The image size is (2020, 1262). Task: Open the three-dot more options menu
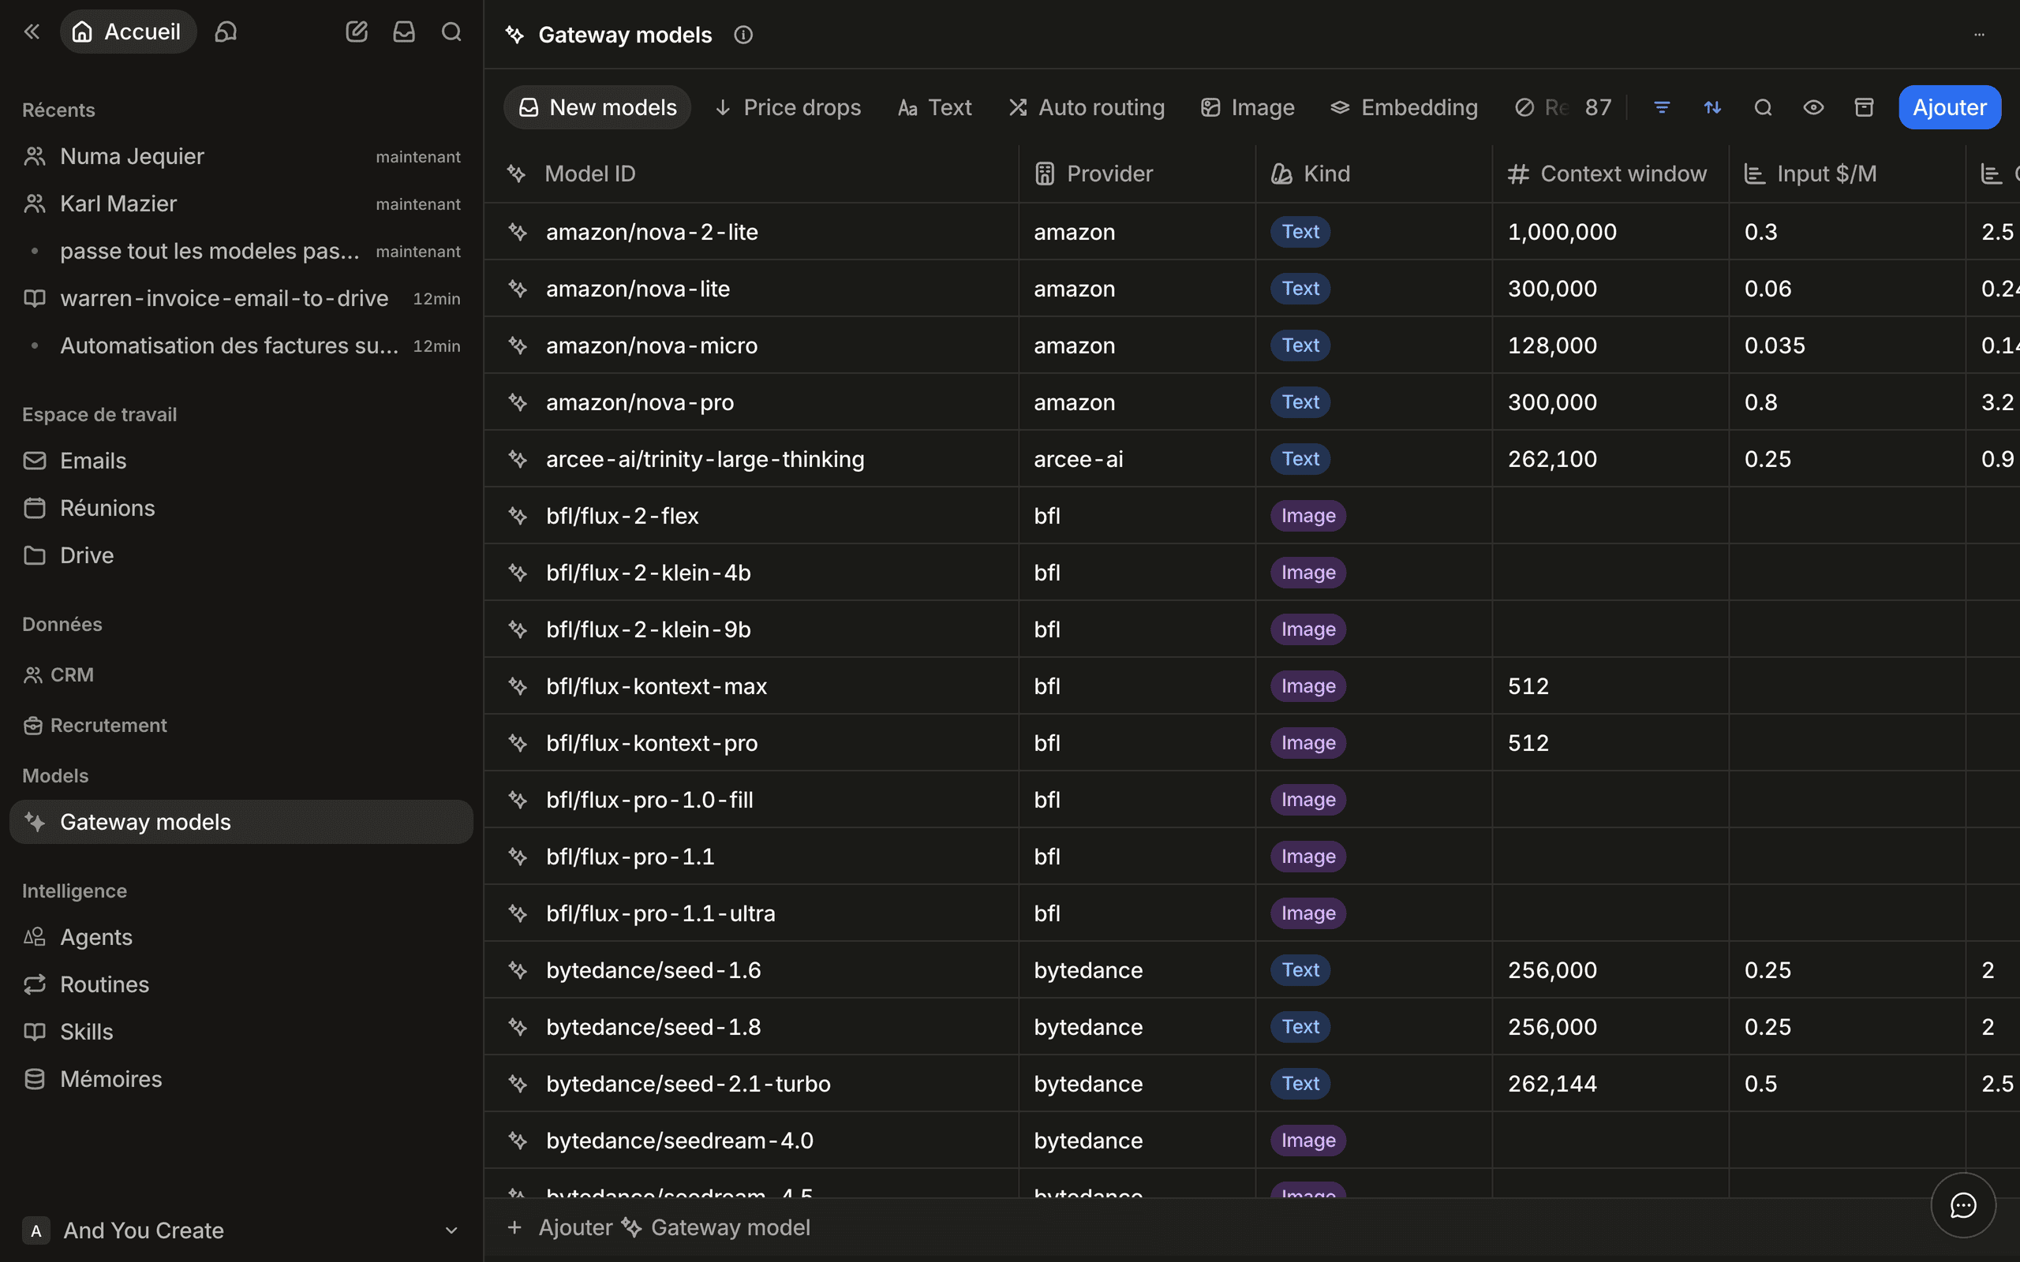click(x=1979, y=35)
